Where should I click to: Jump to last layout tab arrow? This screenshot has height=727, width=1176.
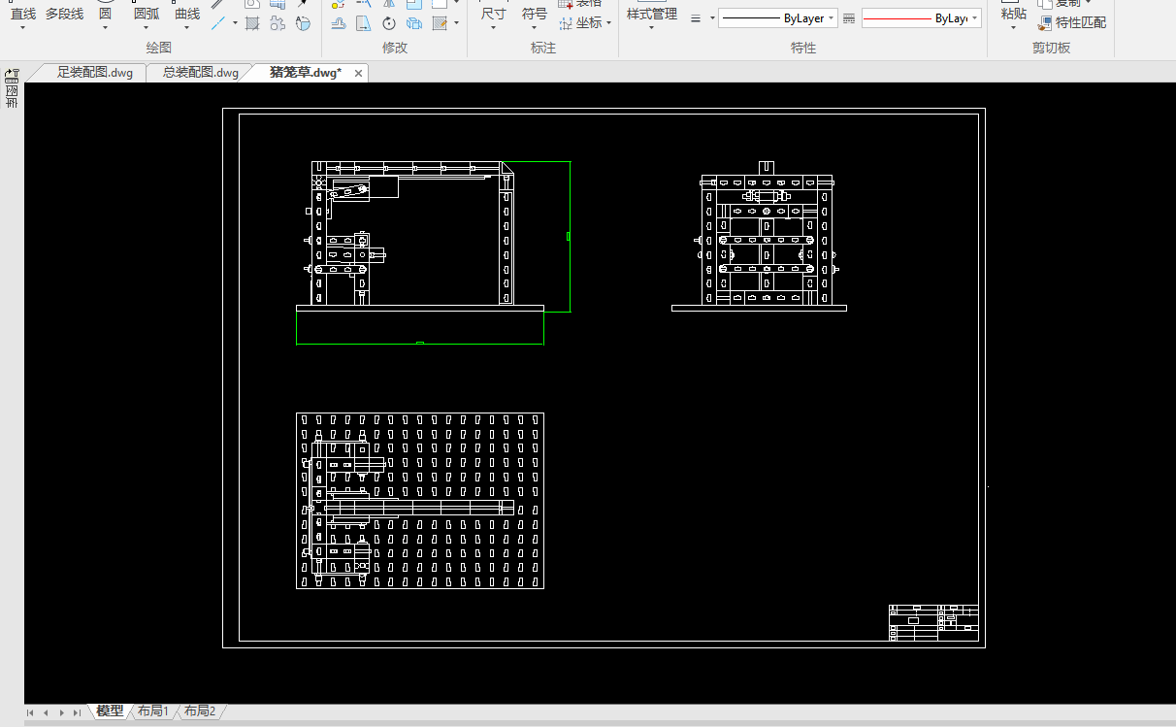coord(77,712)
